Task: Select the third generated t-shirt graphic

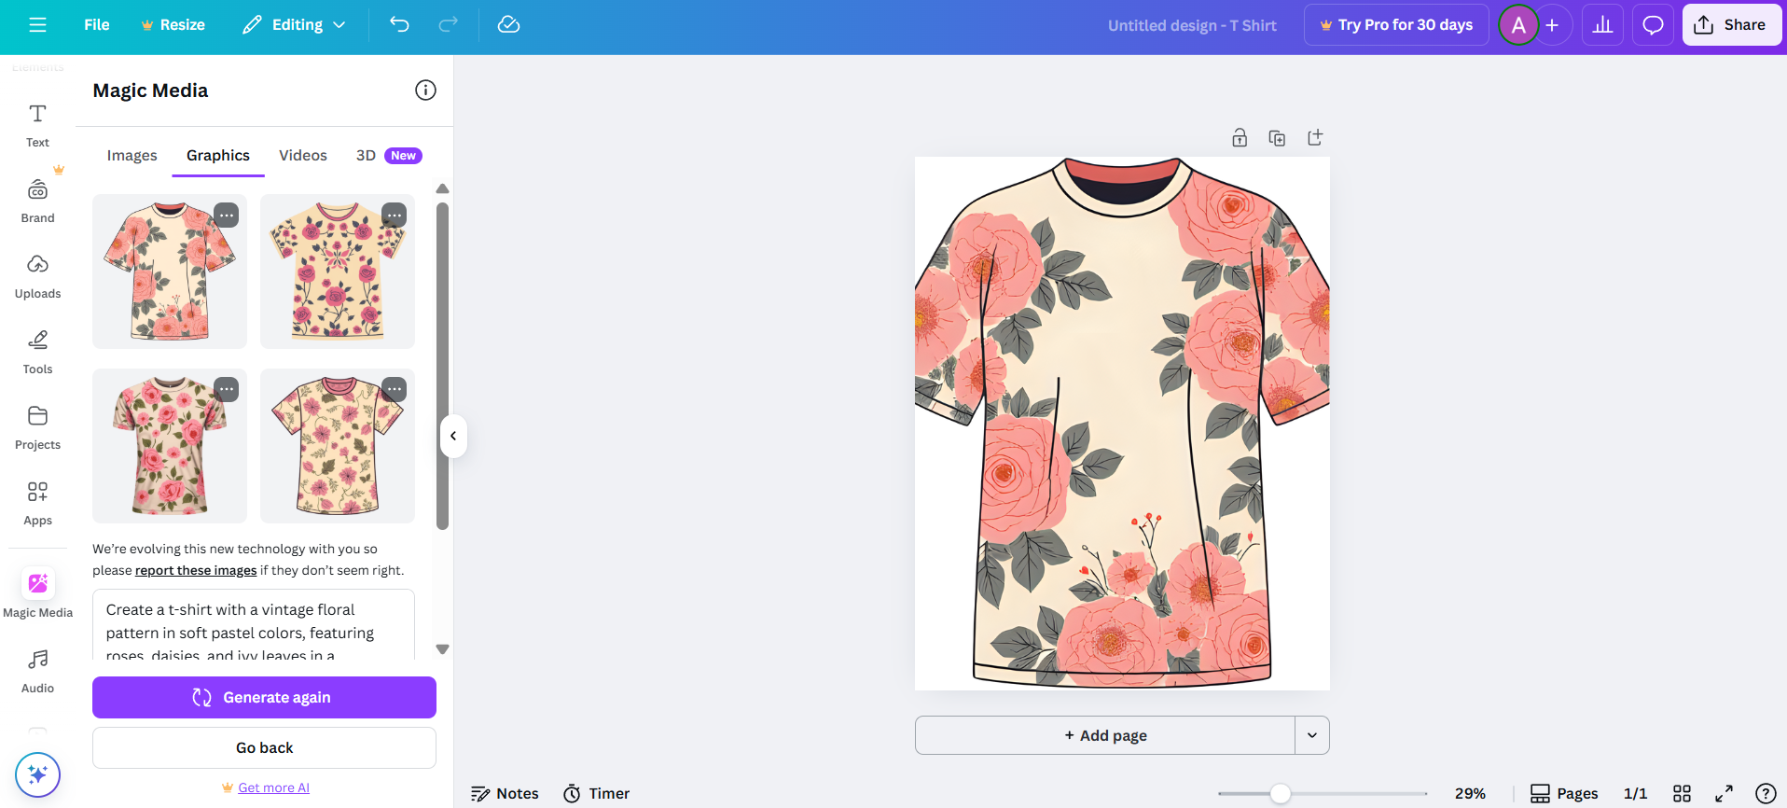Action: coord(170,446)
